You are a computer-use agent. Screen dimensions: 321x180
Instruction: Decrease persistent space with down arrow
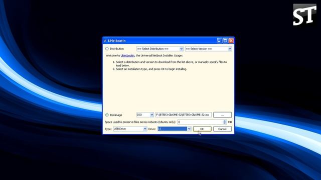225,123
